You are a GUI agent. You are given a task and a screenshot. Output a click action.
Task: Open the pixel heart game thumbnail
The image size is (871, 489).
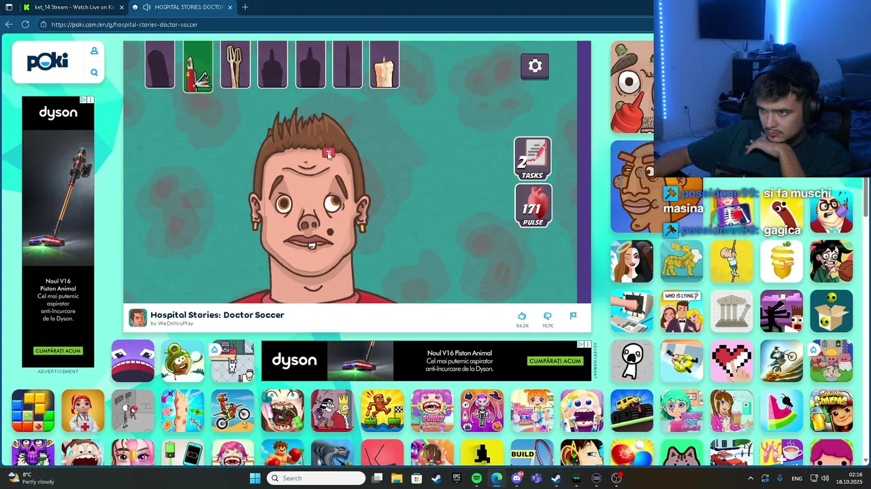732,361
